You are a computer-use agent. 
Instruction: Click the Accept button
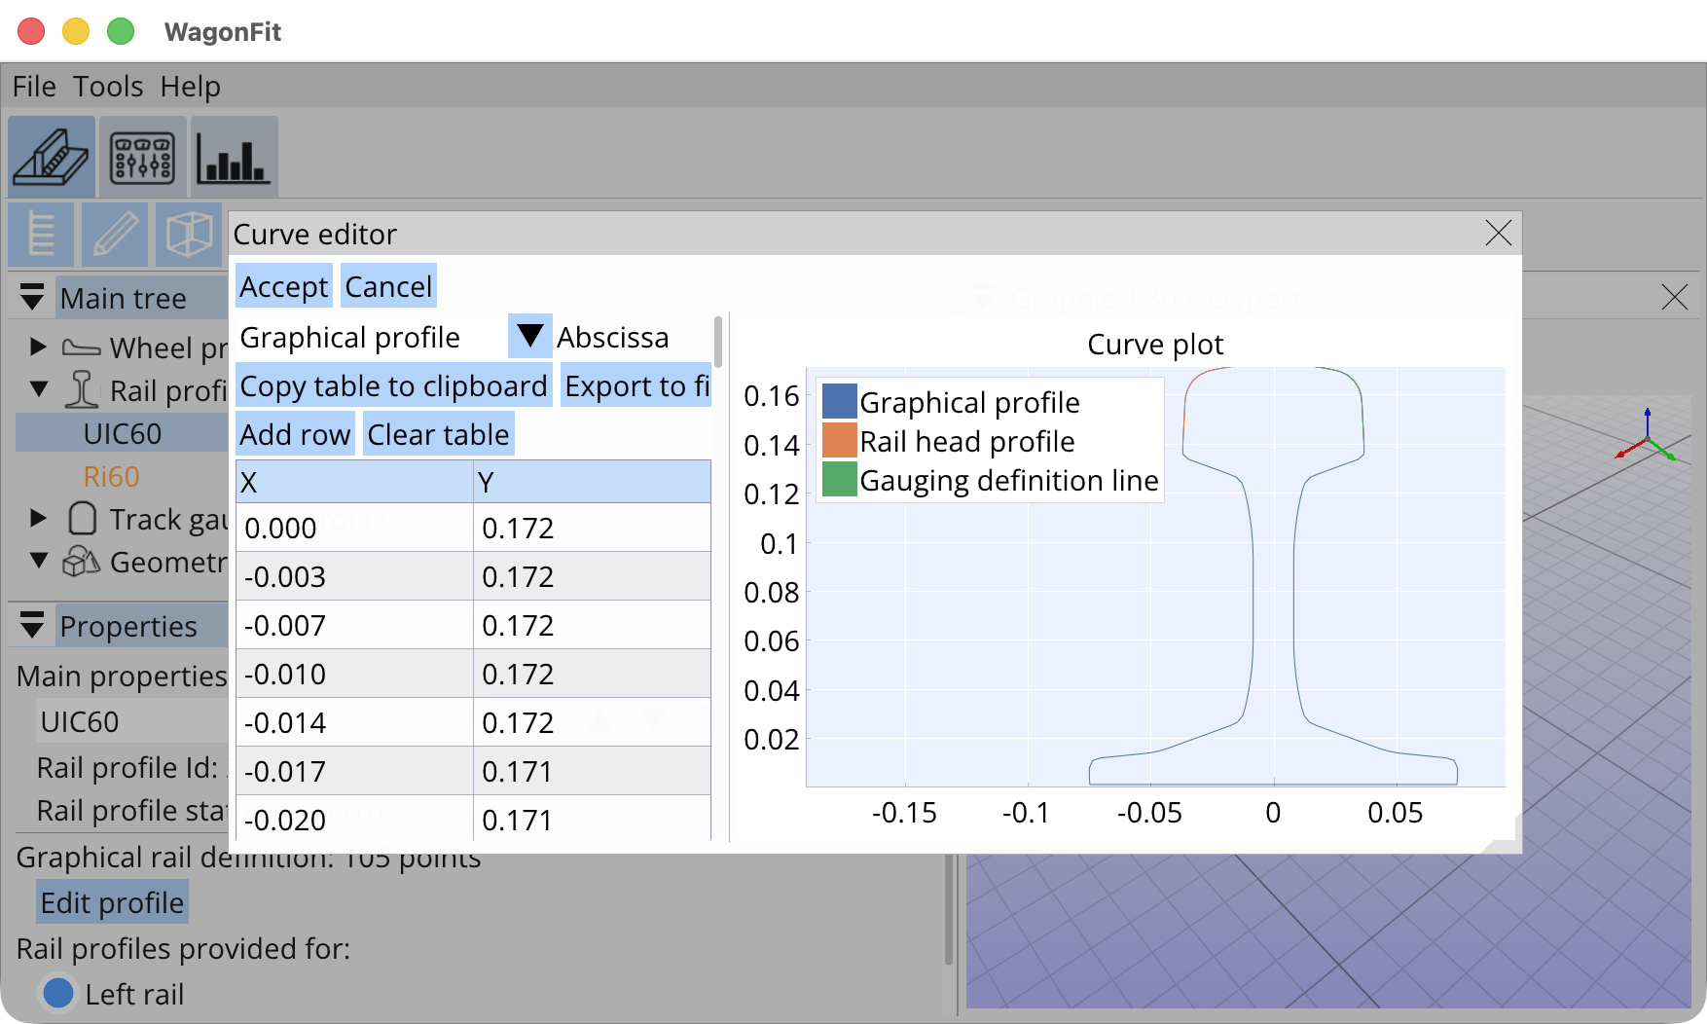click(x=283, y=287)
